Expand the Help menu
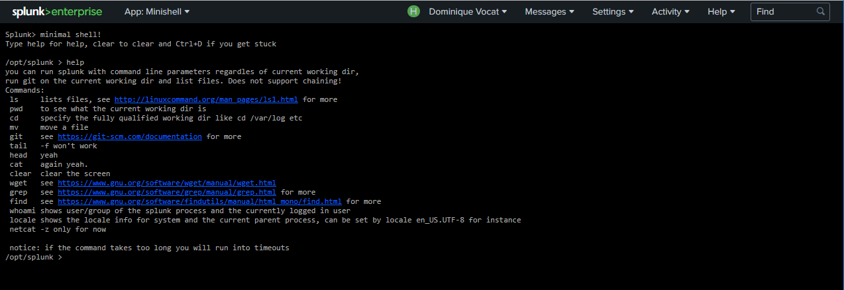 721,11
